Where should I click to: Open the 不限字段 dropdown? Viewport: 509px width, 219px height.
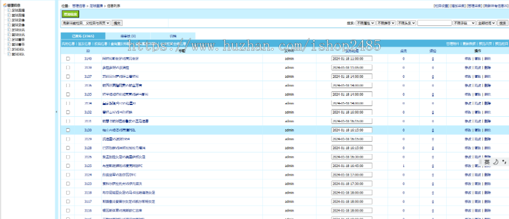pos(464,23)
